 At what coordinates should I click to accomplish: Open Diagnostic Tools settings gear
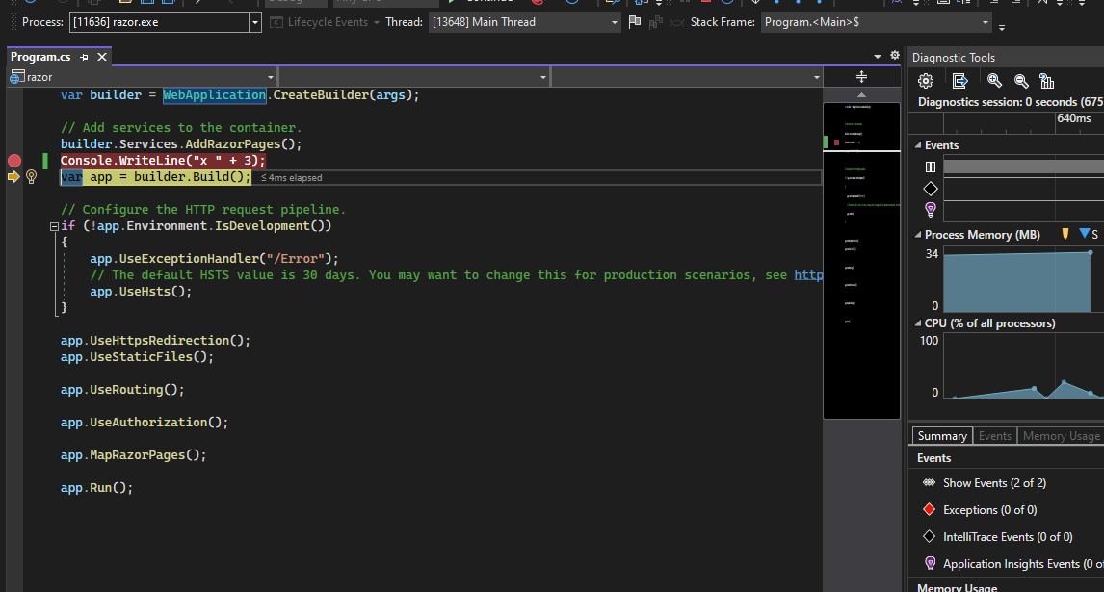point(926,81)
